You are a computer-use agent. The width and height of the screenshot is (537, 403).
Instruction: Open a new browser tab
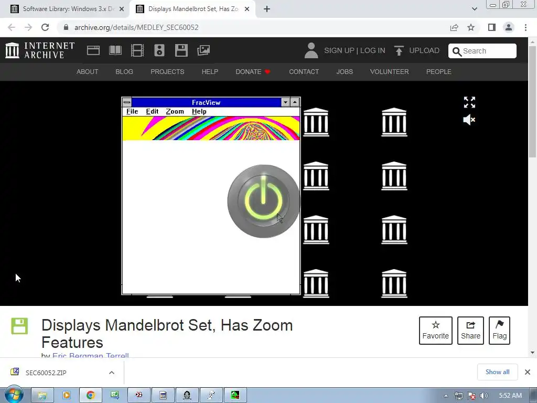coord(267,9)
